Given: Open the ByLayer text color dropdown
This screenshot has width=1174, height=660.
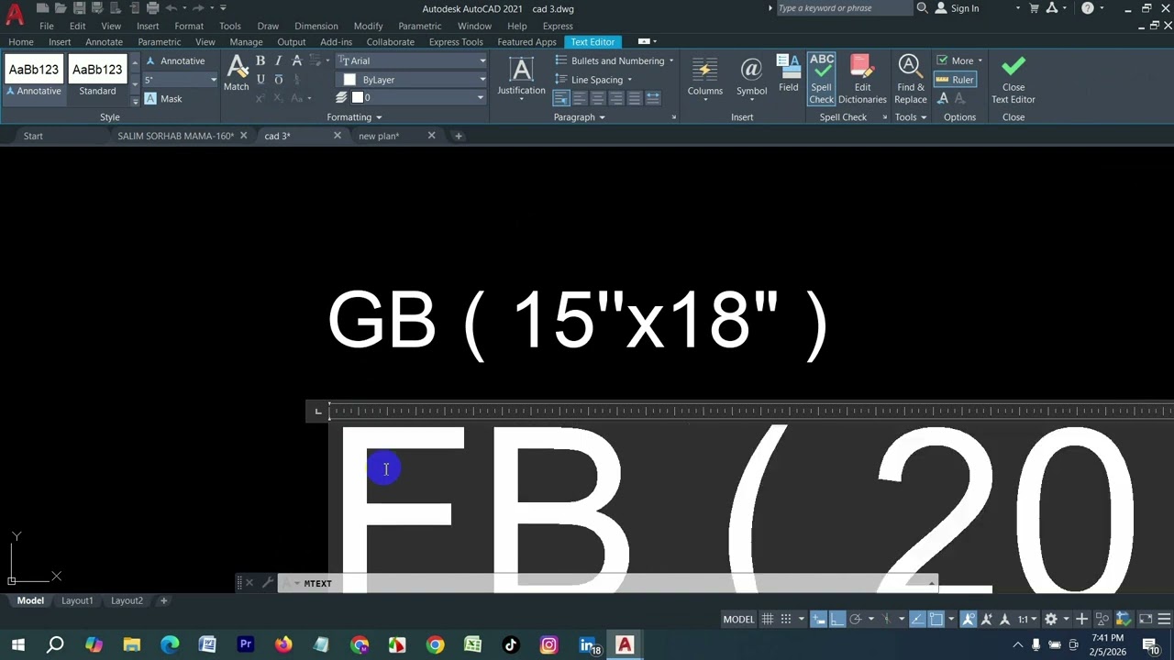Looking at the screenshot, I should coord(412,80).
